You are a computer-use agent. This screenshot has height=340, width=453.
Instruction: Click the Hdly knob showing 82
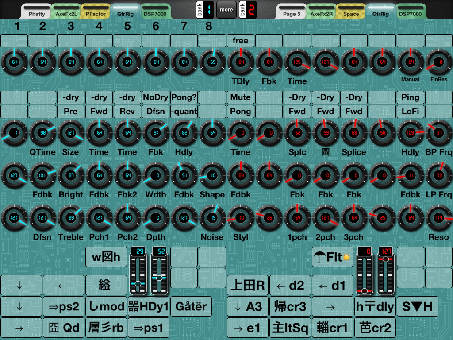coord(184,133)
